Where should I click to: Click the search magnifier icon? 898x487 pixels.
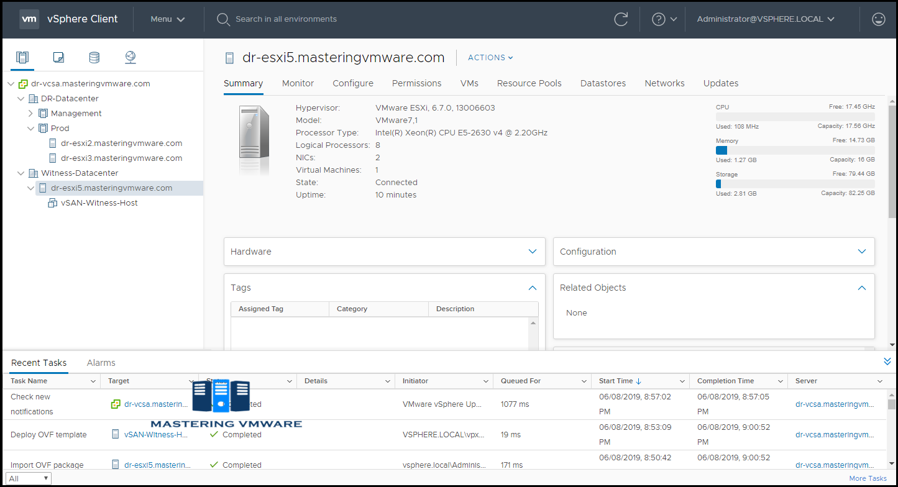(223, 19)
